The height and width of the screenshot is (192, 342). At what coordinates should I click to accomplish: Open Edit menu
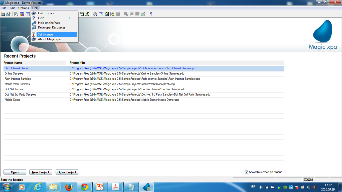pos(12,8)
